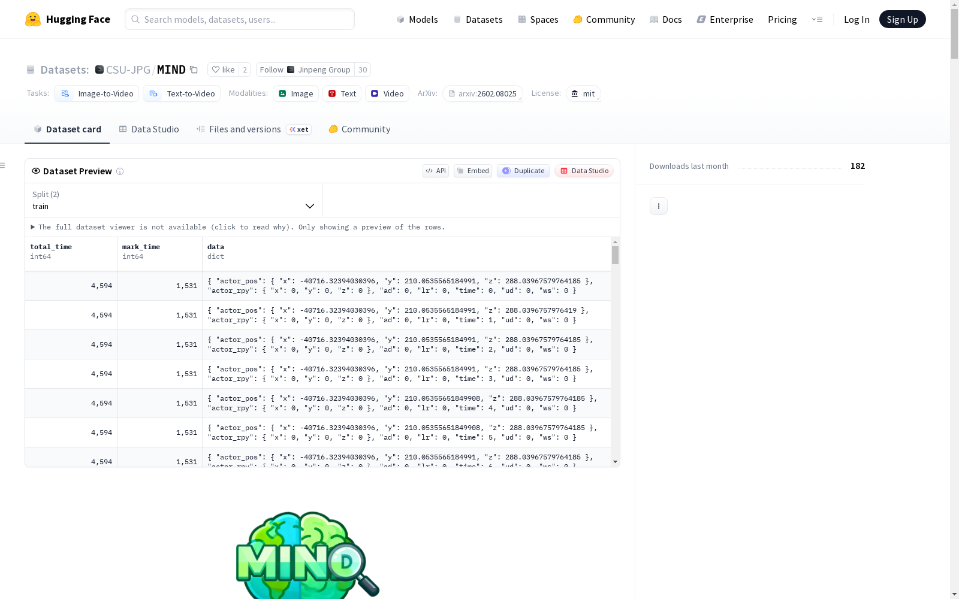Open the Pricing page
The height and width of the screenshot is (599, 959).
click(782, 19)
